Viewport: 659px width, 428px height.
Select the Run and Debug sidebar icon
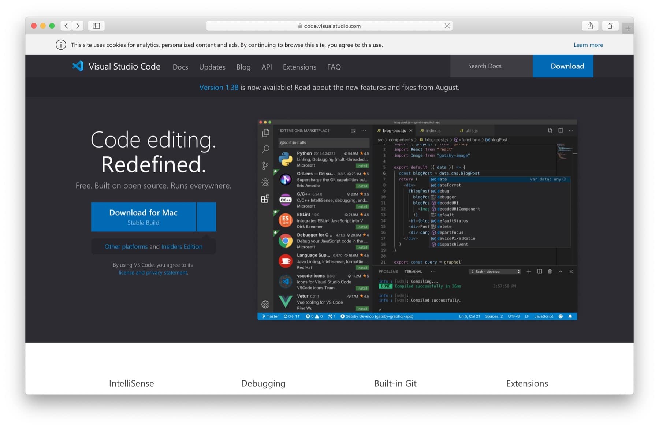265,182
